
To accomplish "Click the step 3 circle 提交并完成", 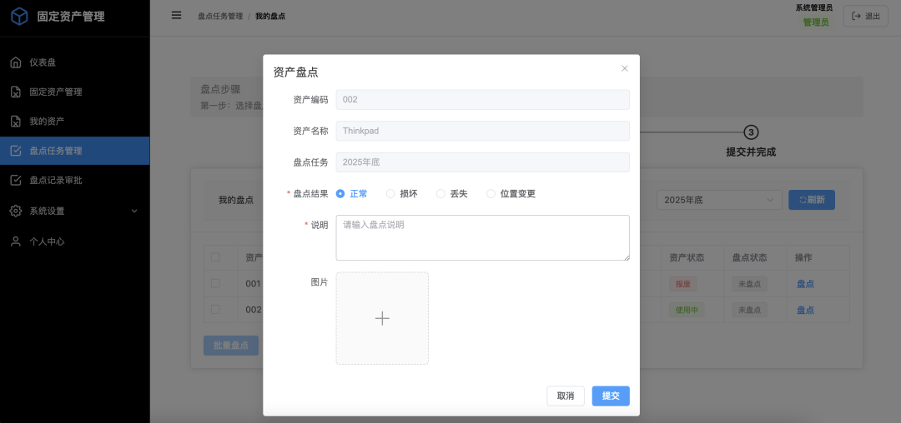I will click(x=751, y=132).
